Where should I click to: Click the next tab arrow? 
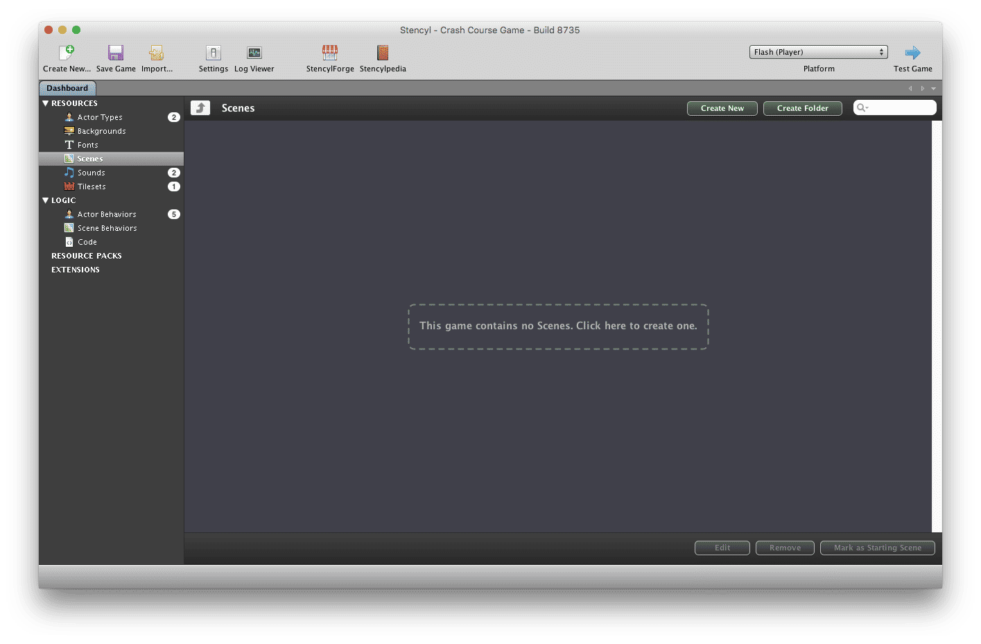coord(922,89)
